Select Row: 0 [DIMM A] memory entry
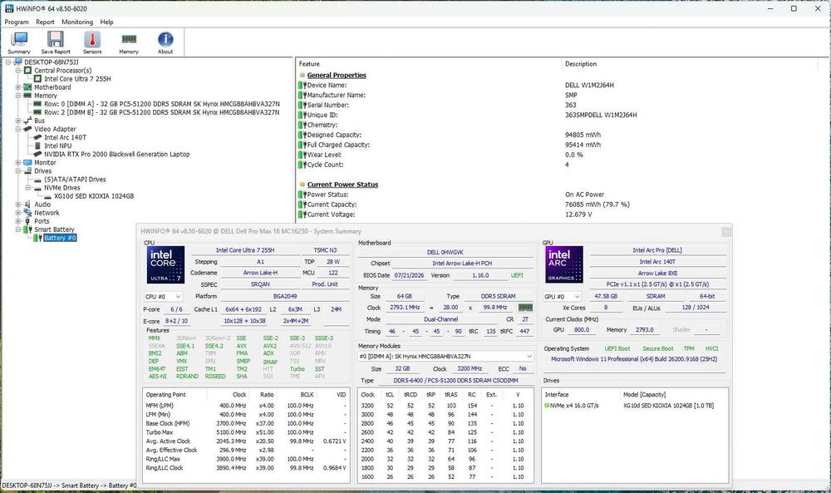831x493 pixels. (162, 105)
